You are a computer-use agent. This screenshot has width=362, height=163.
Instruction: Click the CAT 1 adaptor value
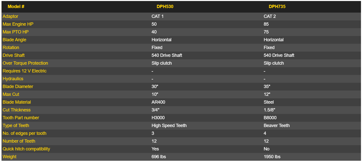click(x=157, y=16)
